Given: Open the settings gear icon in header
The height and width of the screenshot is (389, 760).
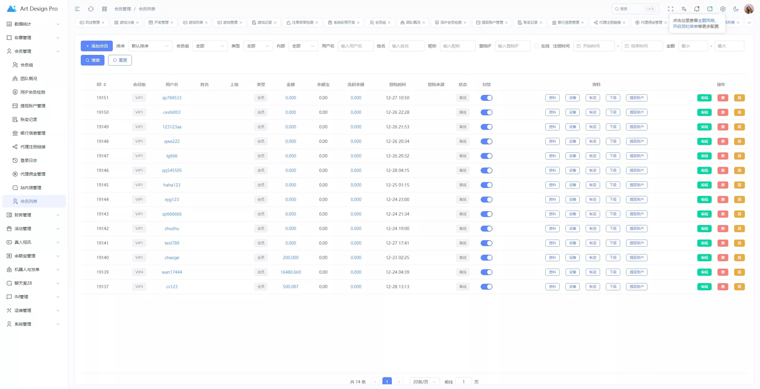Looking at the screenshot, I should 723,9.
